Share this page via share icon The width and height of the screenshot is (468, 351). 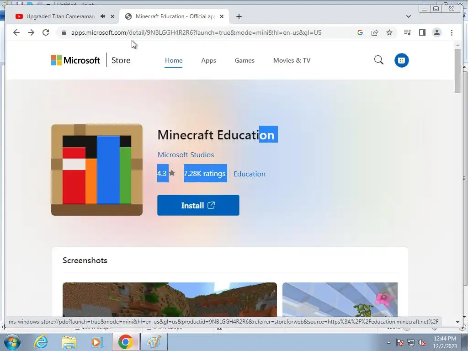coord(375,32)
